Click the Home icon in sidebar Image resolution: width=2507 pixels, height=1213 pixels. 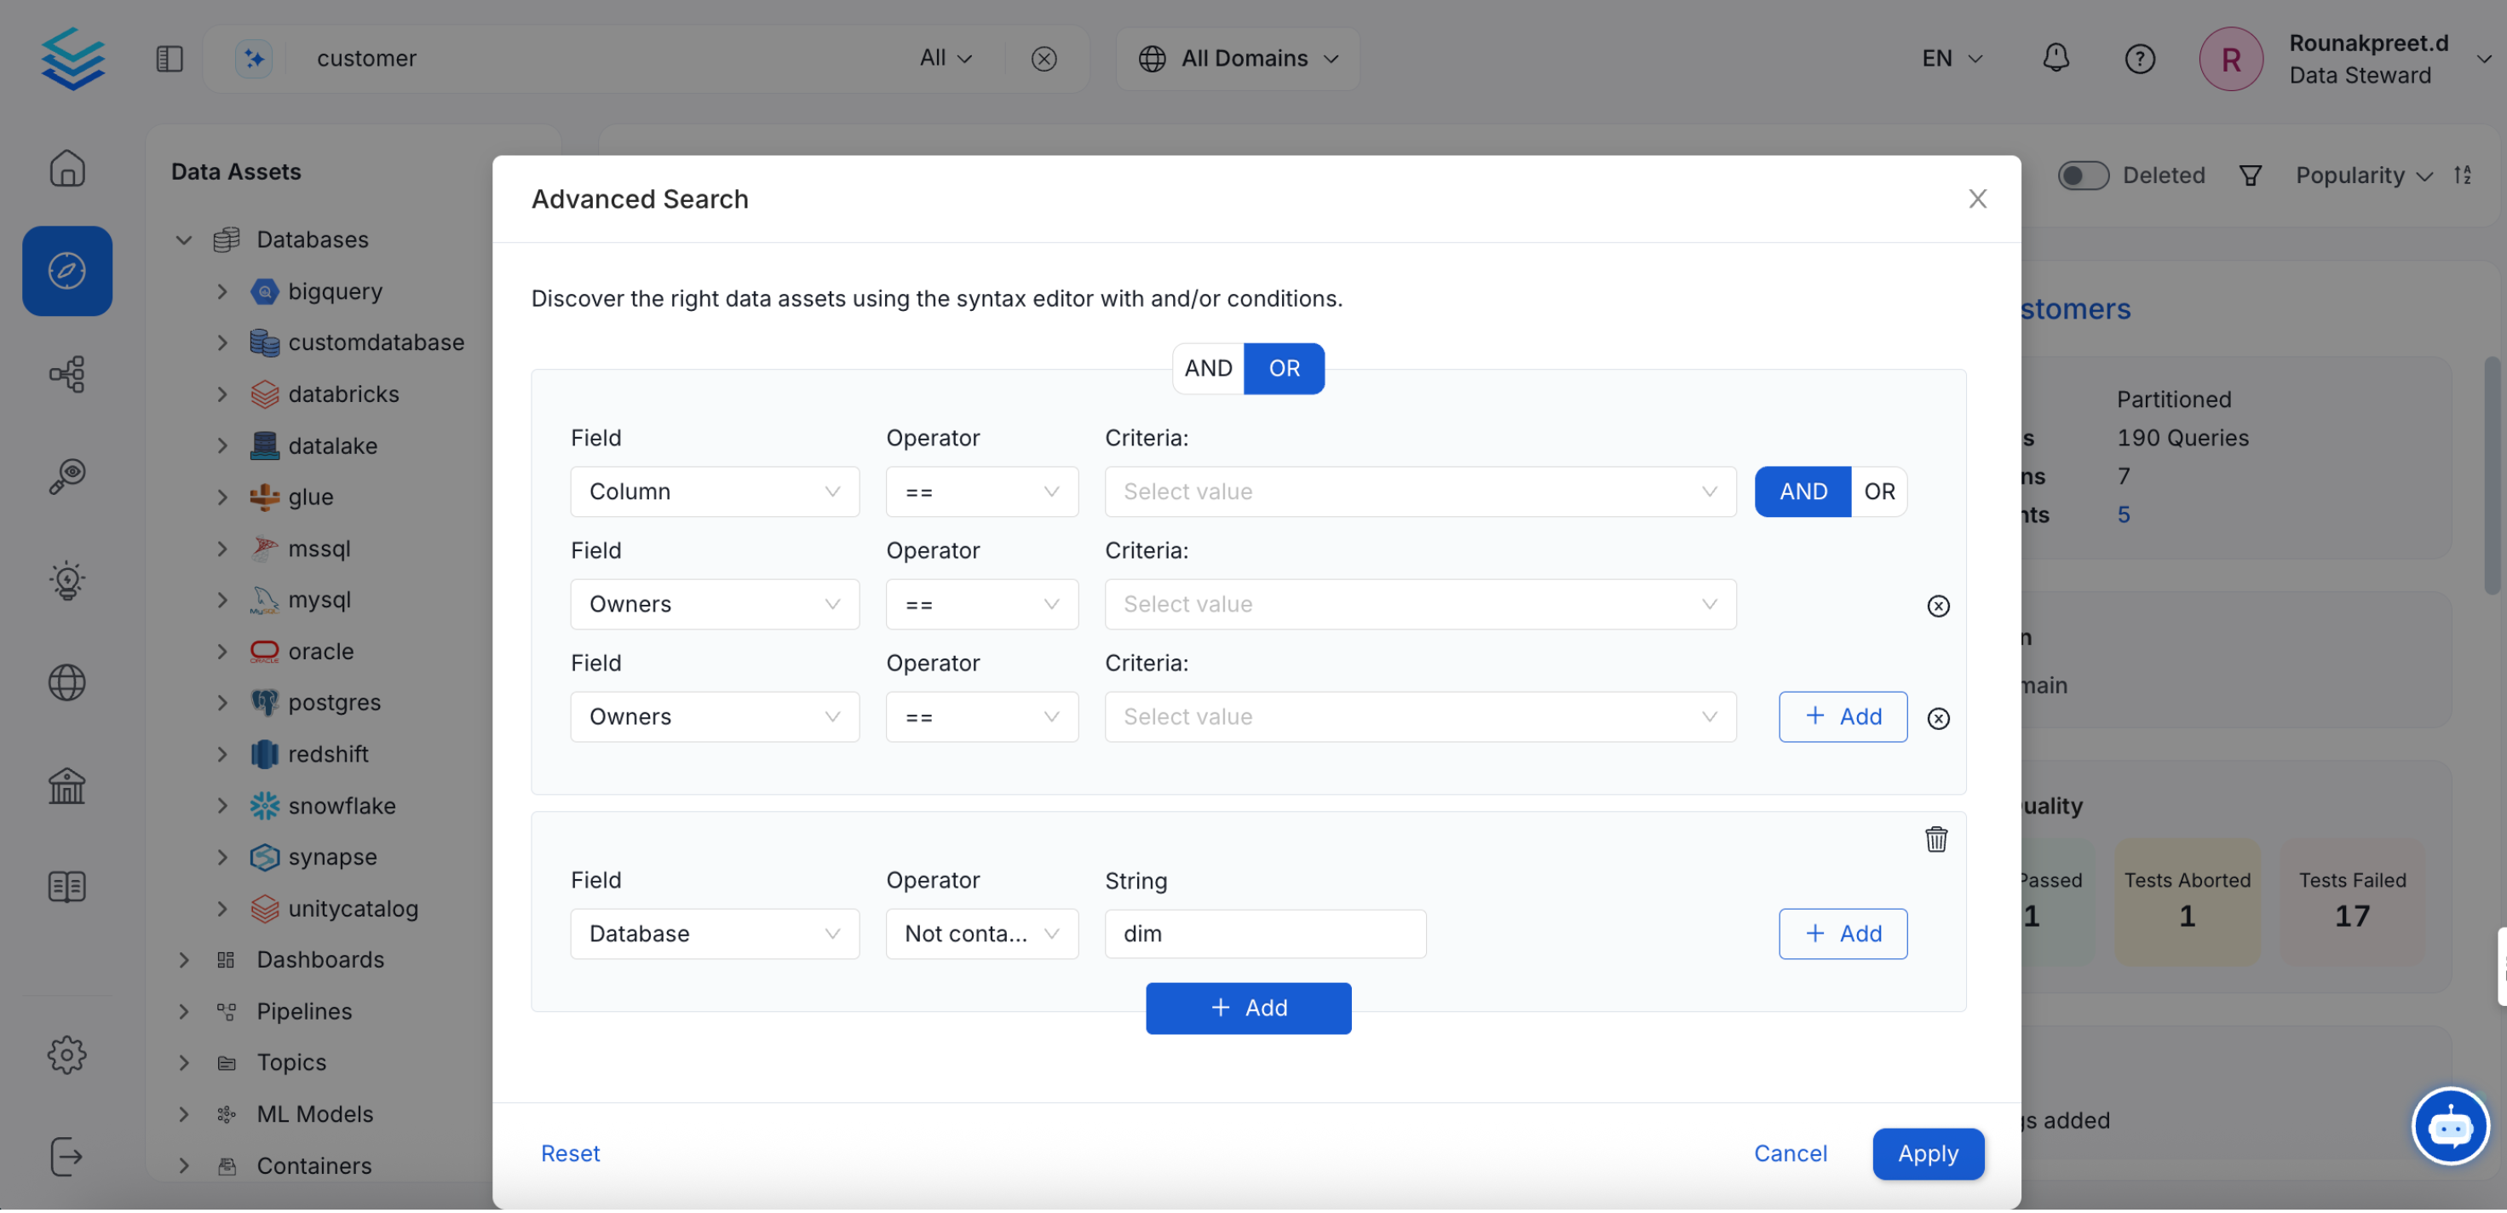point(66,168)
